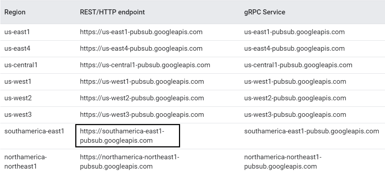This screenshot has width=385, height=174.
Task: Select the https://us-east1-pubsub.googleapis.com endpoint text
Action: point(141,32)
